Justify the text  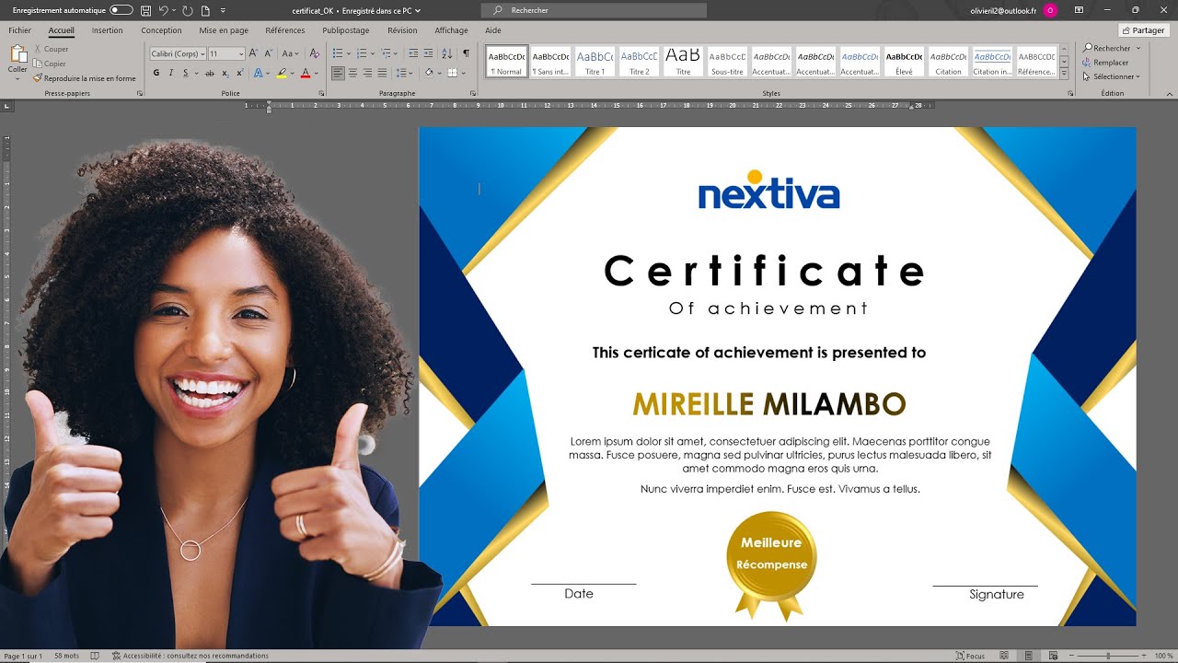click(382, 73)
